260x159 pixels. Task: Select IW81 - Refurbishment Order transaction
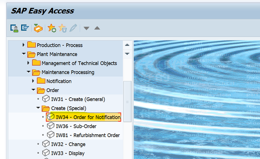pos(88,135)
